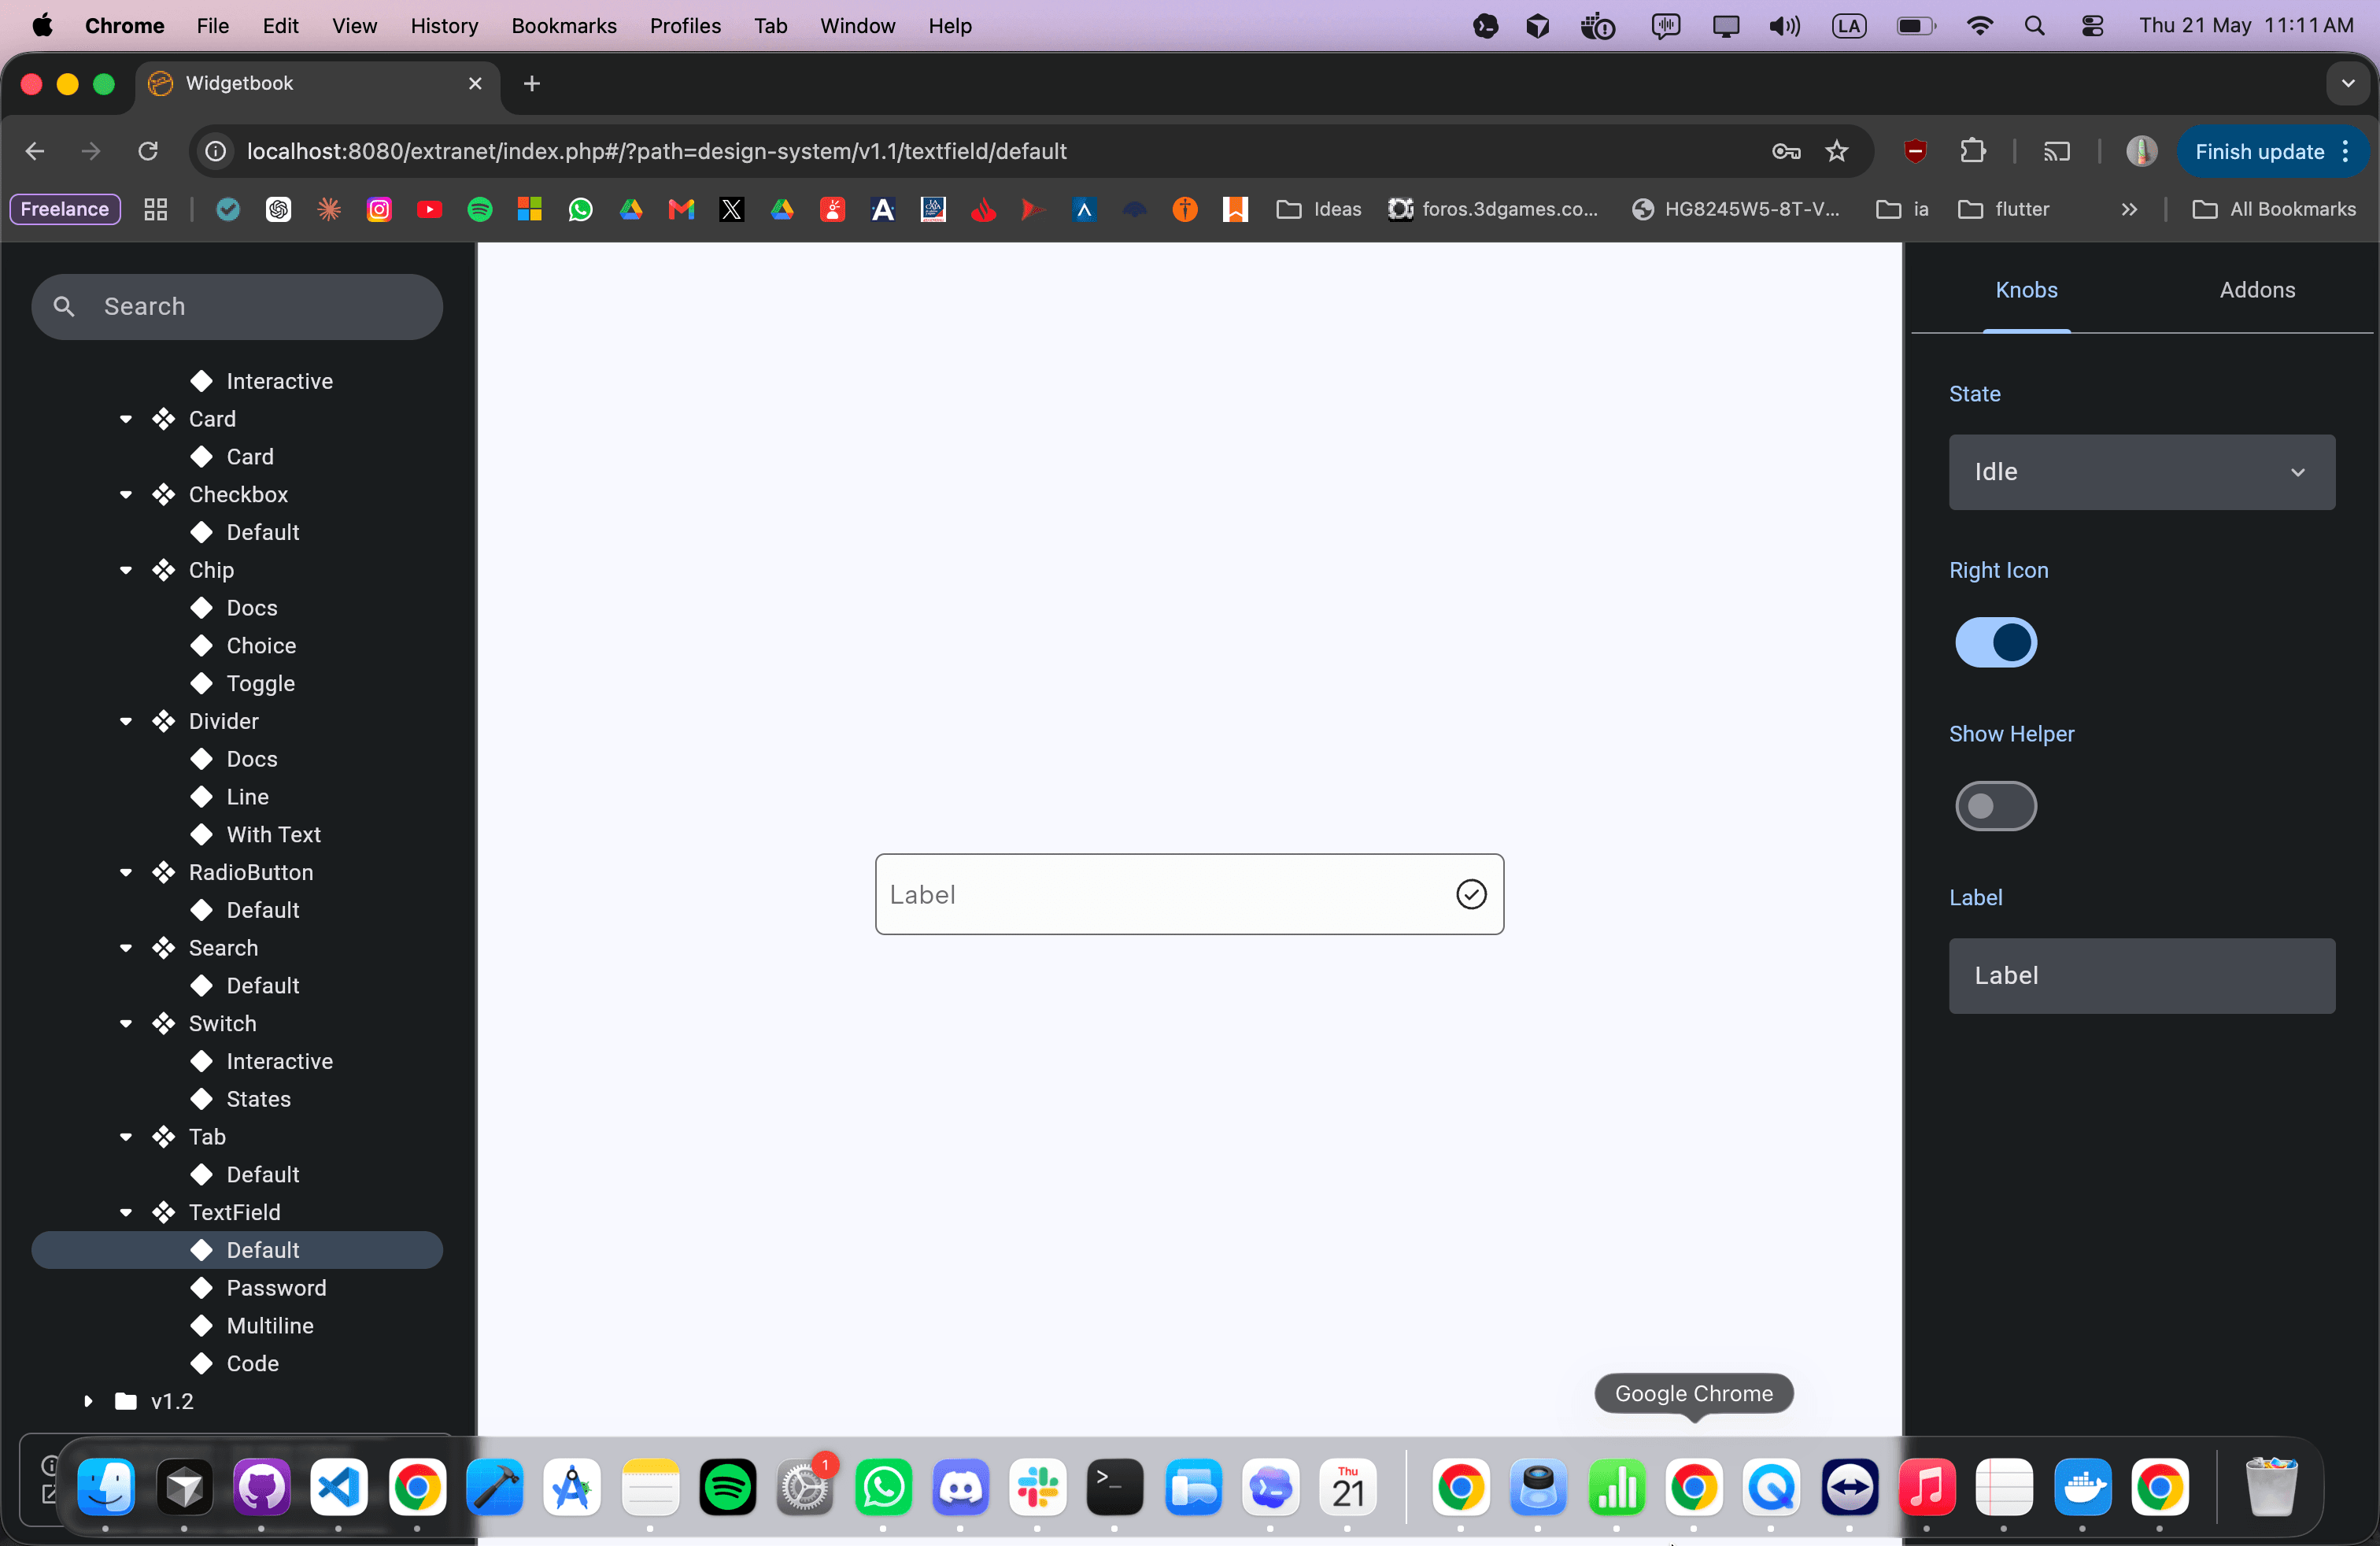
Task: Enable the Show Helper toggle
Action: 1995,806
